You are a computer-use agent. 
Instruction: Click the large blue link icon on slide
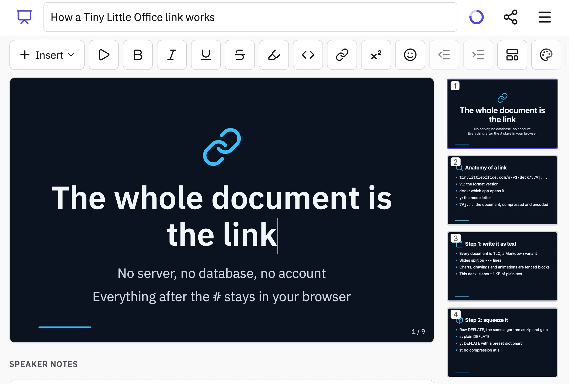click(222, 147)
